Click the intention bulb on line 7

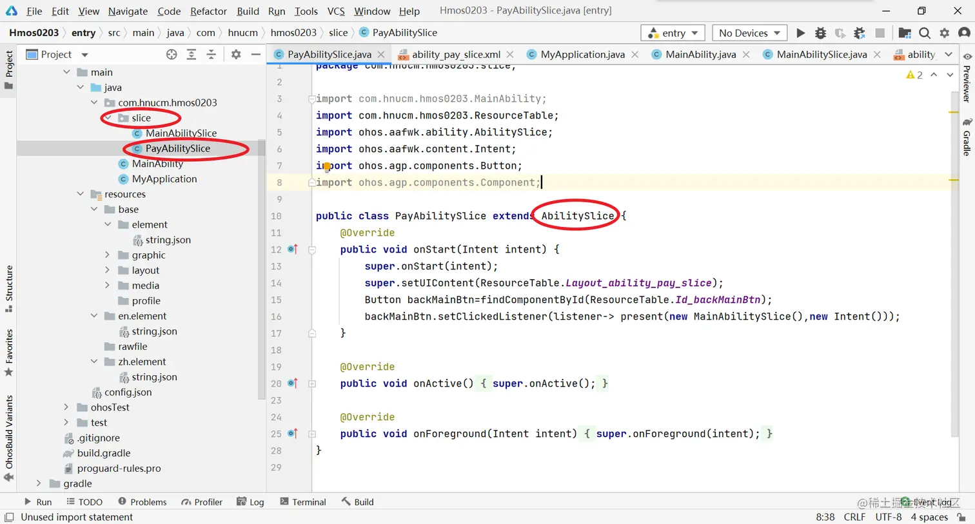[x=327, y=166]
